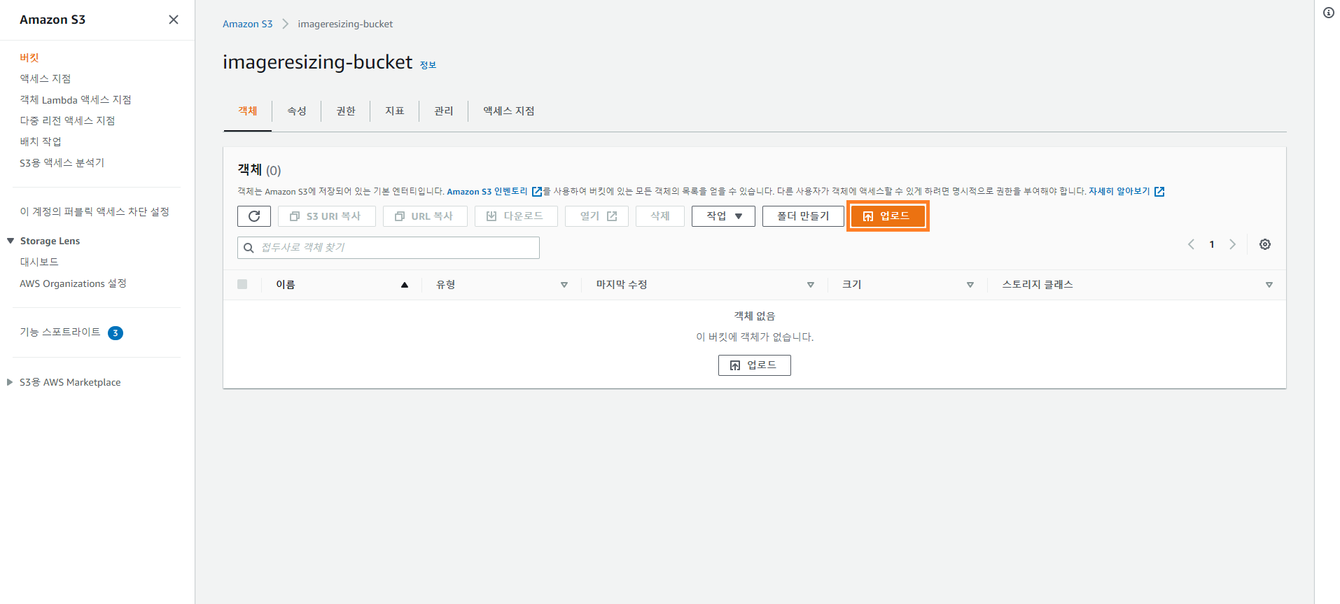
Task: Open sidebar 액세스 지점 link
Action: pyautogui.click(x=46, y=78)
